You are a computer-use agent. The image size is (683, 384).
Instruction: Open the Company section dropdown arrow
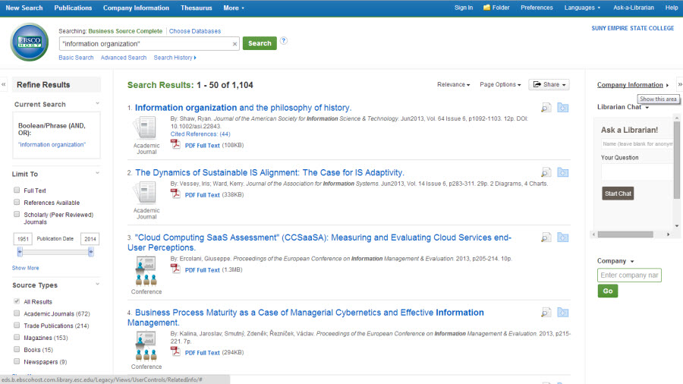(x=632, y=261)
